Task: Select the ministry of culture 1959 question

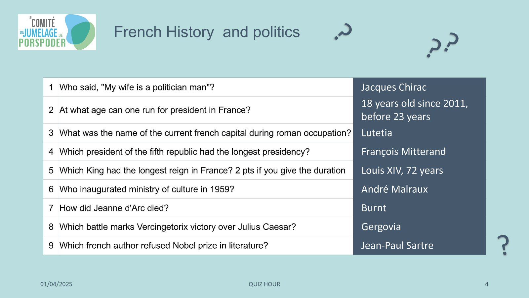Action: click(x=147, y=189)
